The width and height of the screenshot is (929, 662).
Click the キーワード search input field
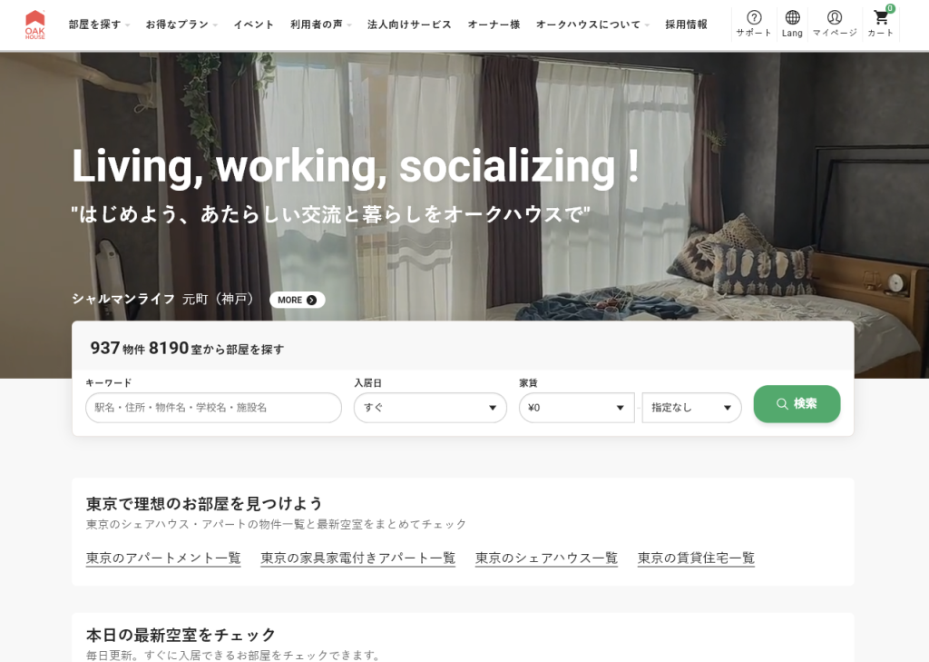coord(213,408)
